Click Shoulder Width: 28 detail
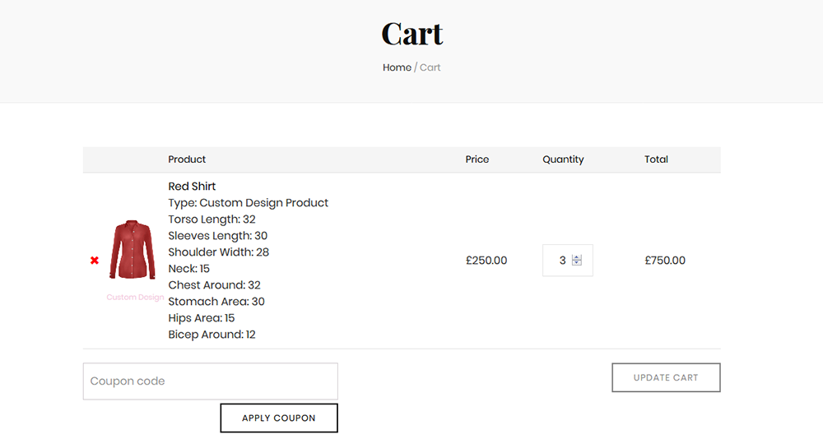Viewport: 823px width, 448px height. 218,252
